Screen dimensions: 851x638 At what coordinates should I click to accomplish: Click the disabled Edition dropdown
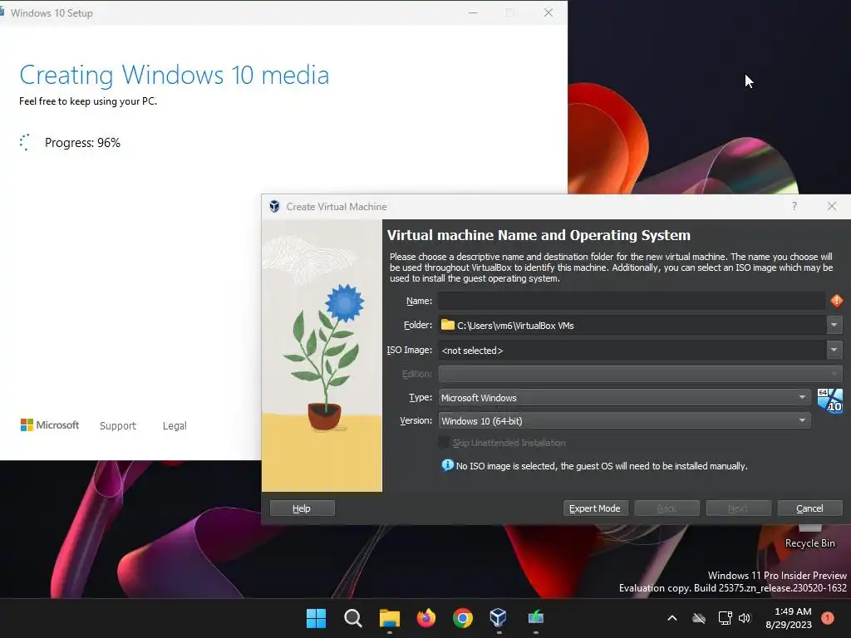click(x=641, y=374)
